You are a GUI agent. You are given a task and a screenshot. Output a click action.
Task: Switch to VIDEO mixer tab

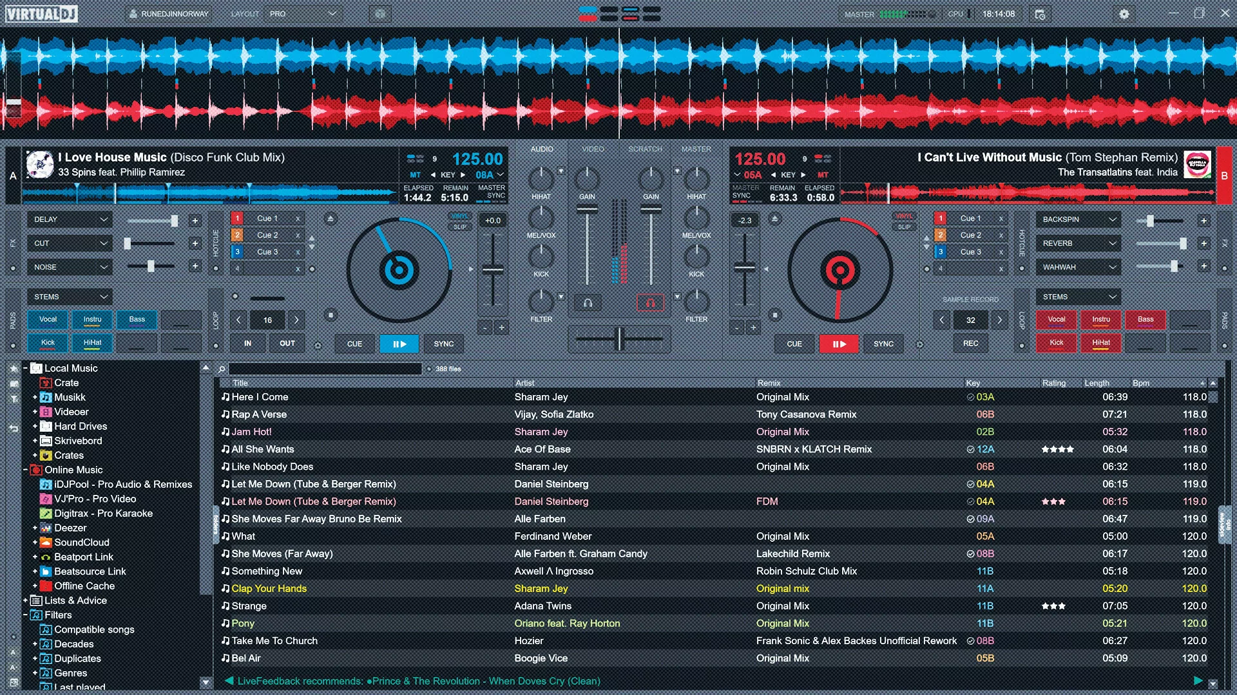[x=593, y=149]
